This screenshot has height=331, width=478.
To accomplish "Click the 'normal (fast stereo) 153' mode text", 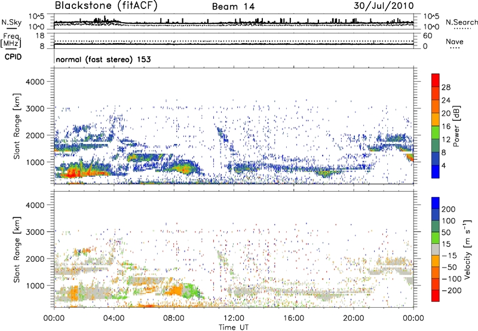I will (103, 59).
